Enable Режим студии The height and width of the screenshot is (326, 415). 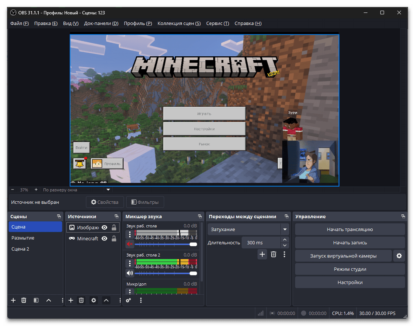pos(349,269)
